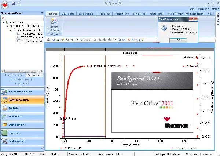220x156 pixels.
Task: Click the red X delete icon in plot toolbar
Action: click(129, 40)
